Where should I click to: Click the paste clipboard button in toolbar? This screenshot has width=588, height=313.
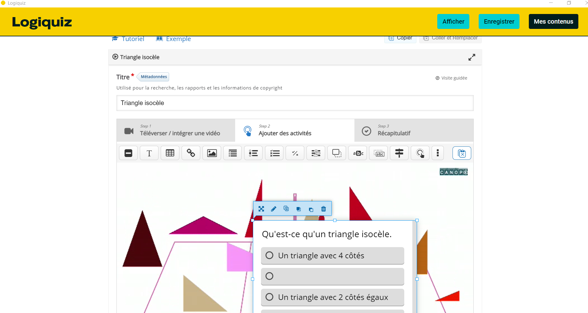click(462, 153)
